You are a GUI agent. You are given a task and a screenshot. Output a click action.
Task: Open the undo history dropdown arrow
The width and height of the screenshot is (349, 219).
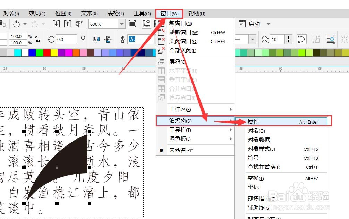(x=25, y=24)
